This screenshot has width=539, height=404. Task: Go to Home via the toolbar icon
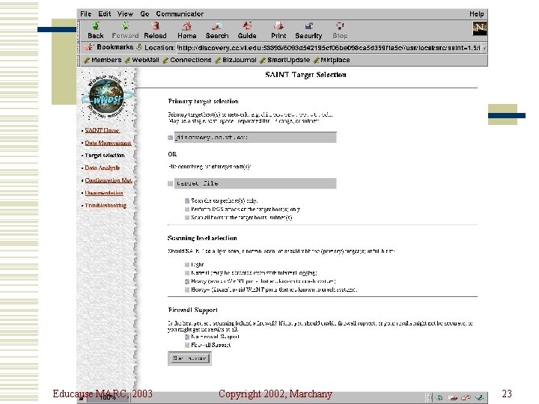[x=186, y=30]
